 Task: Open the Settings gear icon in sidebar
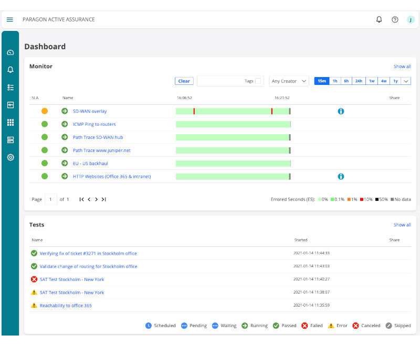pos(10,157)
